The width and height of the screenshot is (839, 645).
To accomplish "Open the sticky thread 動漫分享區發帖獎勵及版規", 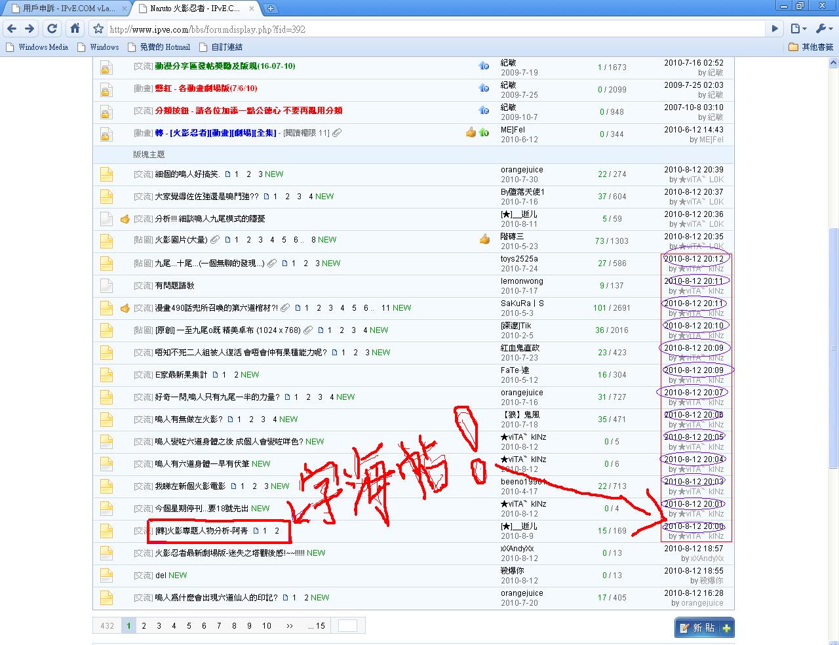I will coord(225,66).
